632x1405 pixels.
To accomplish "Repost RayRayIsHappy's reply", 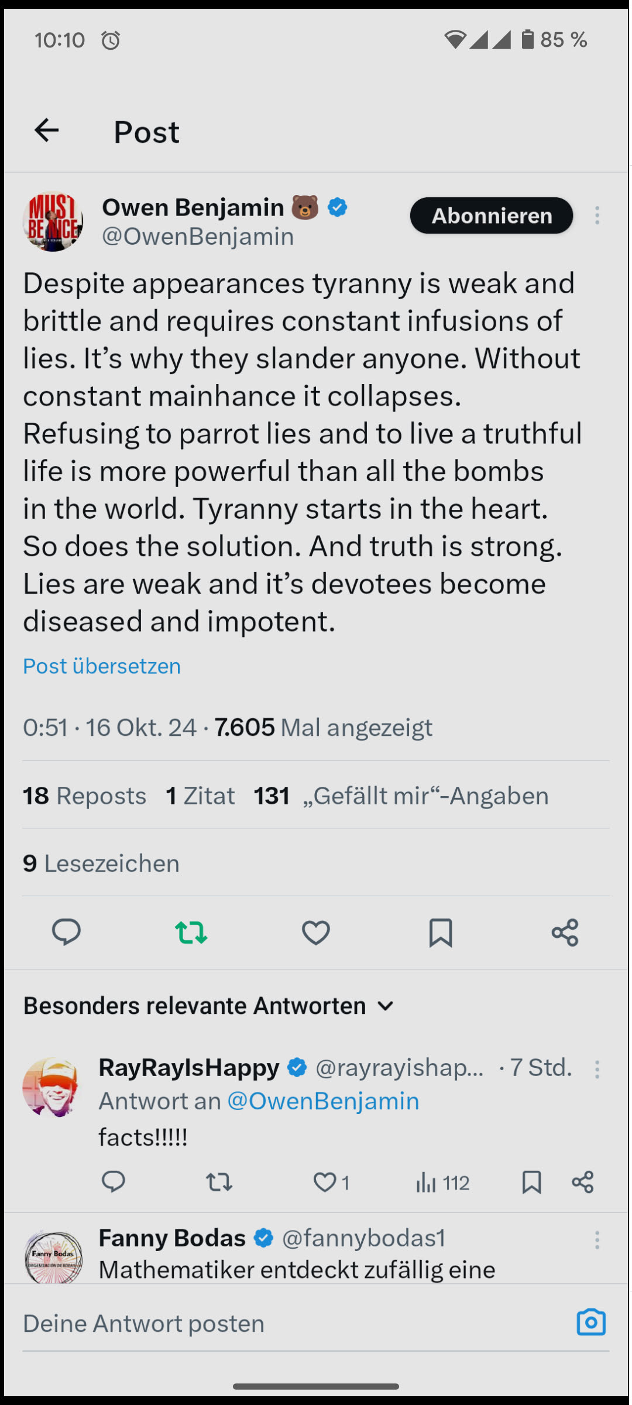I will (x=219, y=1183).
